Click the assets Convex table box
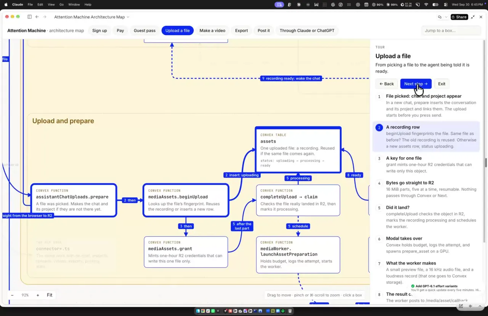The height and width of the screenshot is (316, 488). (298, 150)
